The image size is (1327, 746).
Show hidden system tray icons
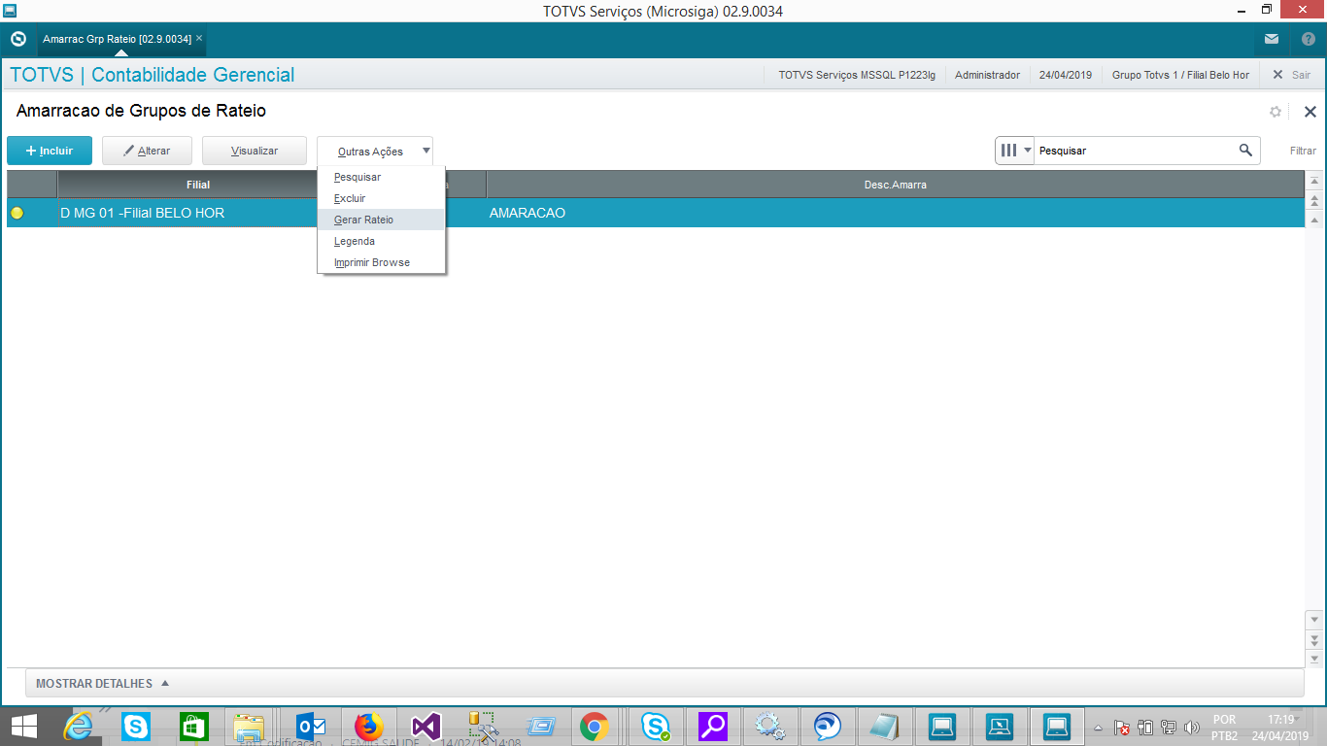pyautogui.click(x=1098, y=727)
